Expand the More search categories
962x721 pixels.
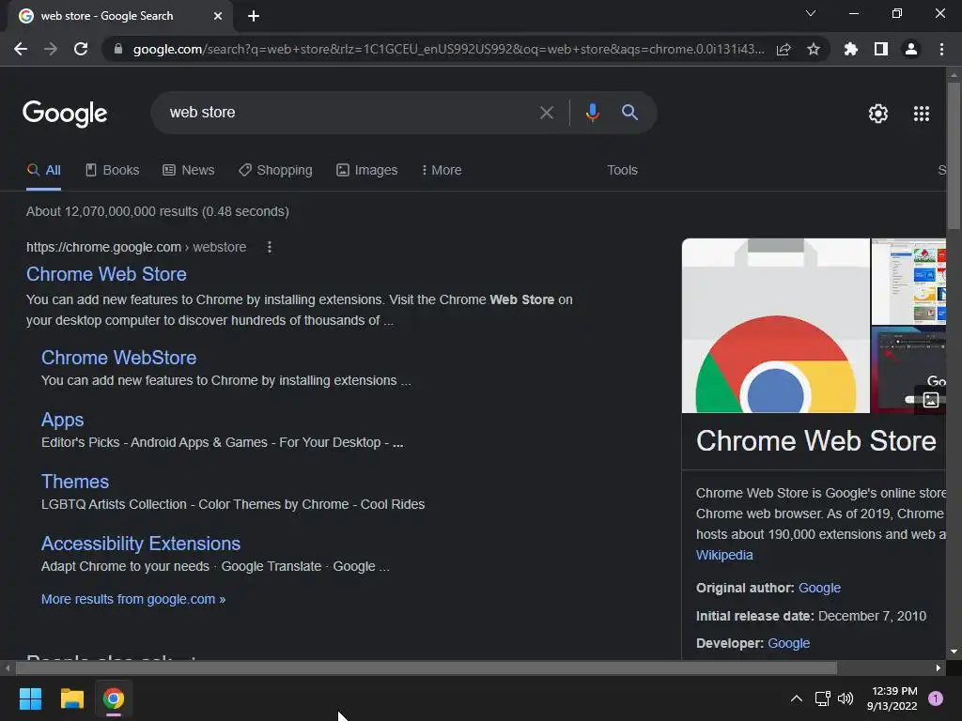pyautogui.click(x=442, y=171)
